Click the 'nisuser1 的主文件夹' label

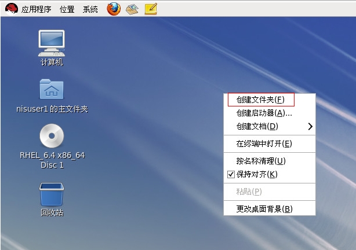(52, 109)
